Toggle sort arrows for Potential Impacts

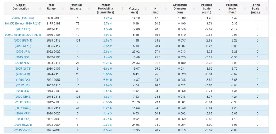click(x=89, y=9)
